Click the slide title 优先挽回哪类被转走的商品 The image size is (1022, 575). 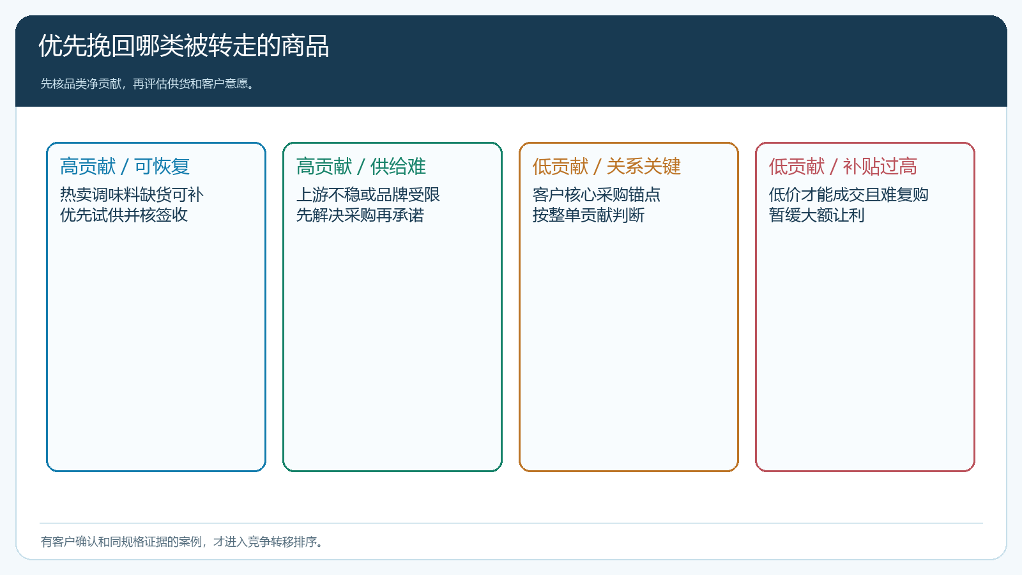coord(184,46)
